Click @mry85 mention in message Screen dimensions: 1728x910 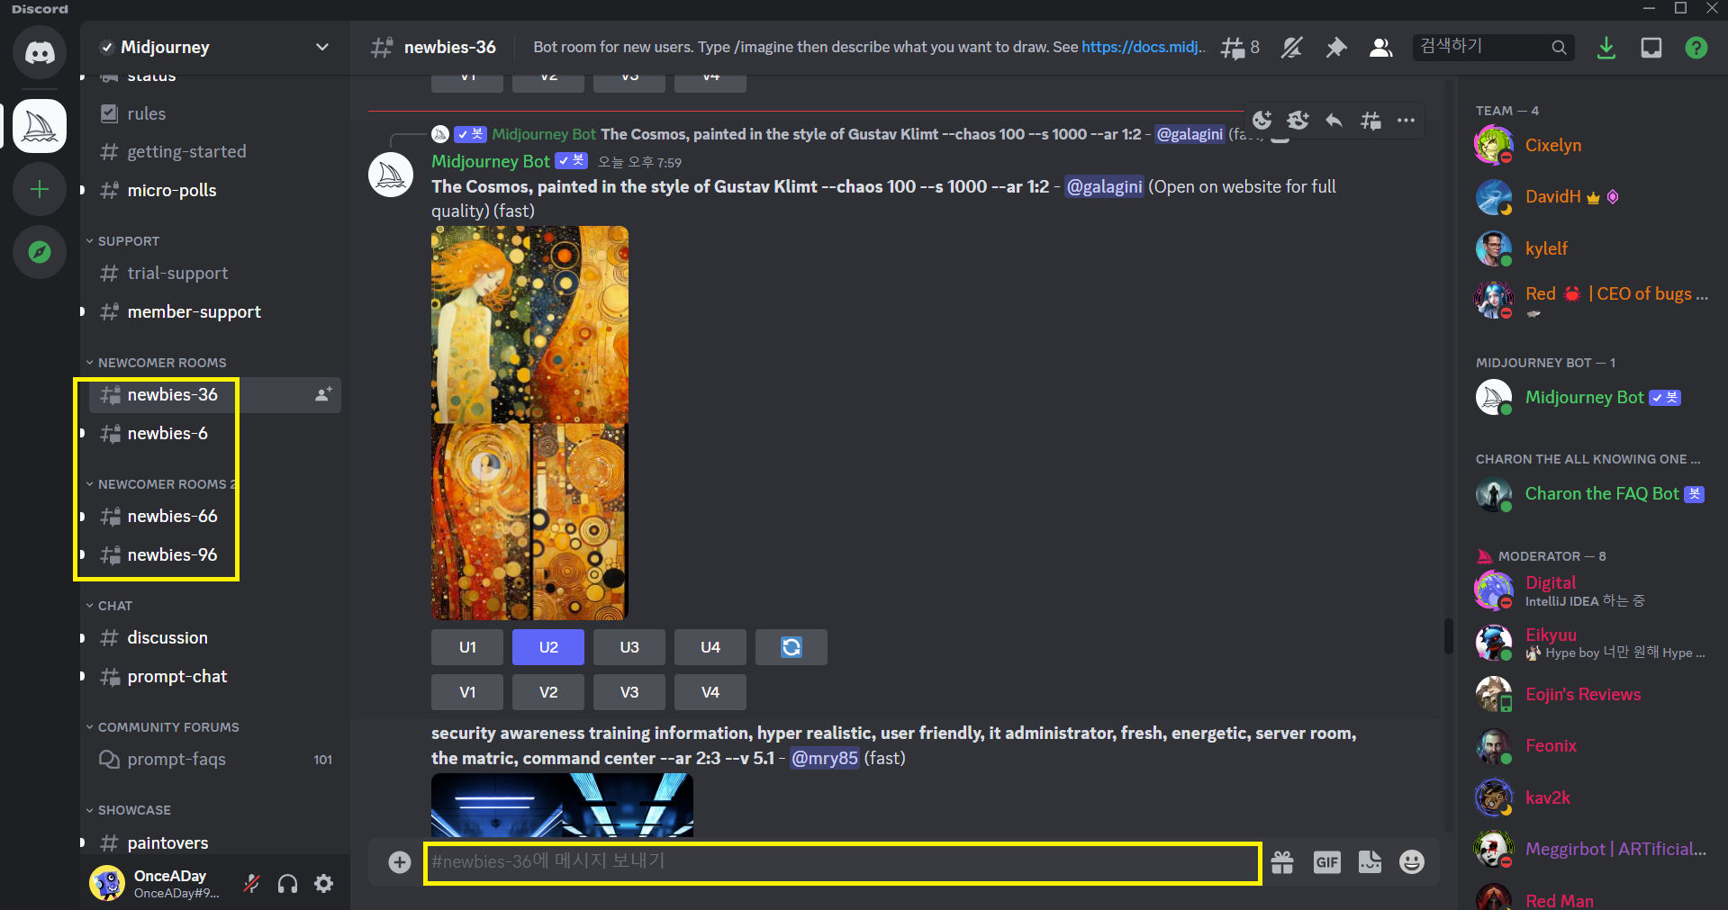(825, 758)
